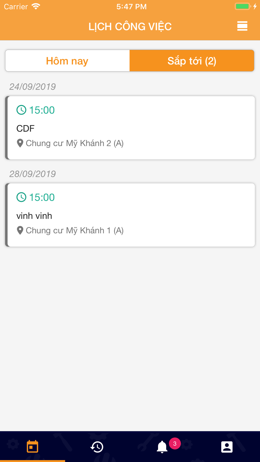This screenshot has width=260, height=462.
Task: Open the vinh vinh job card
Action: point(130,215)
